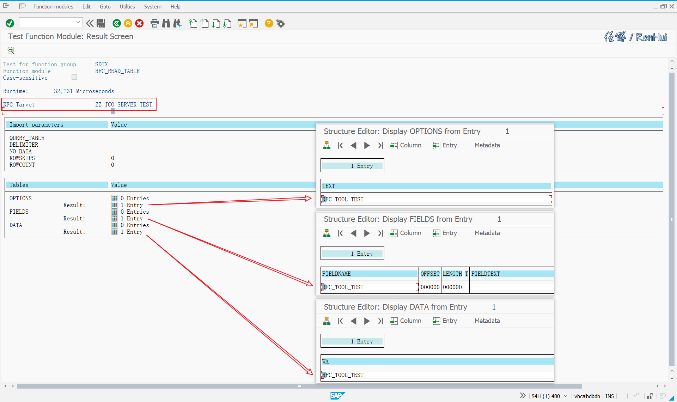Viewport: 677px width, 402px height.
Task: Click Column button in OPTIONS editor
Action: (406, 145)
